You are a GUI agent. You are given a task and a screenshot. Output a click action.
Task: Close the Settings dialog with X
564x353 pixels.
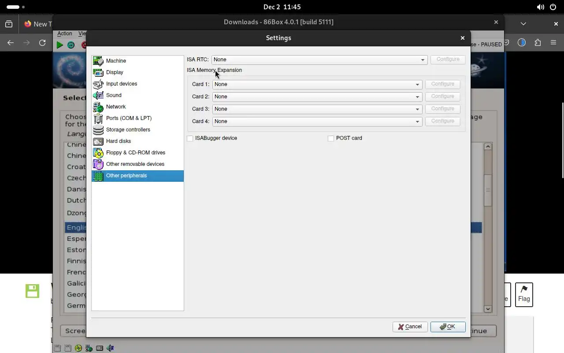[462, 38]
